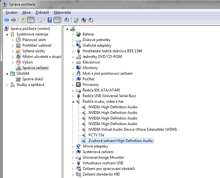This screenshot has width=220, height=178.
Task: Go back using the blue left arrow
Action: point(7,20)
